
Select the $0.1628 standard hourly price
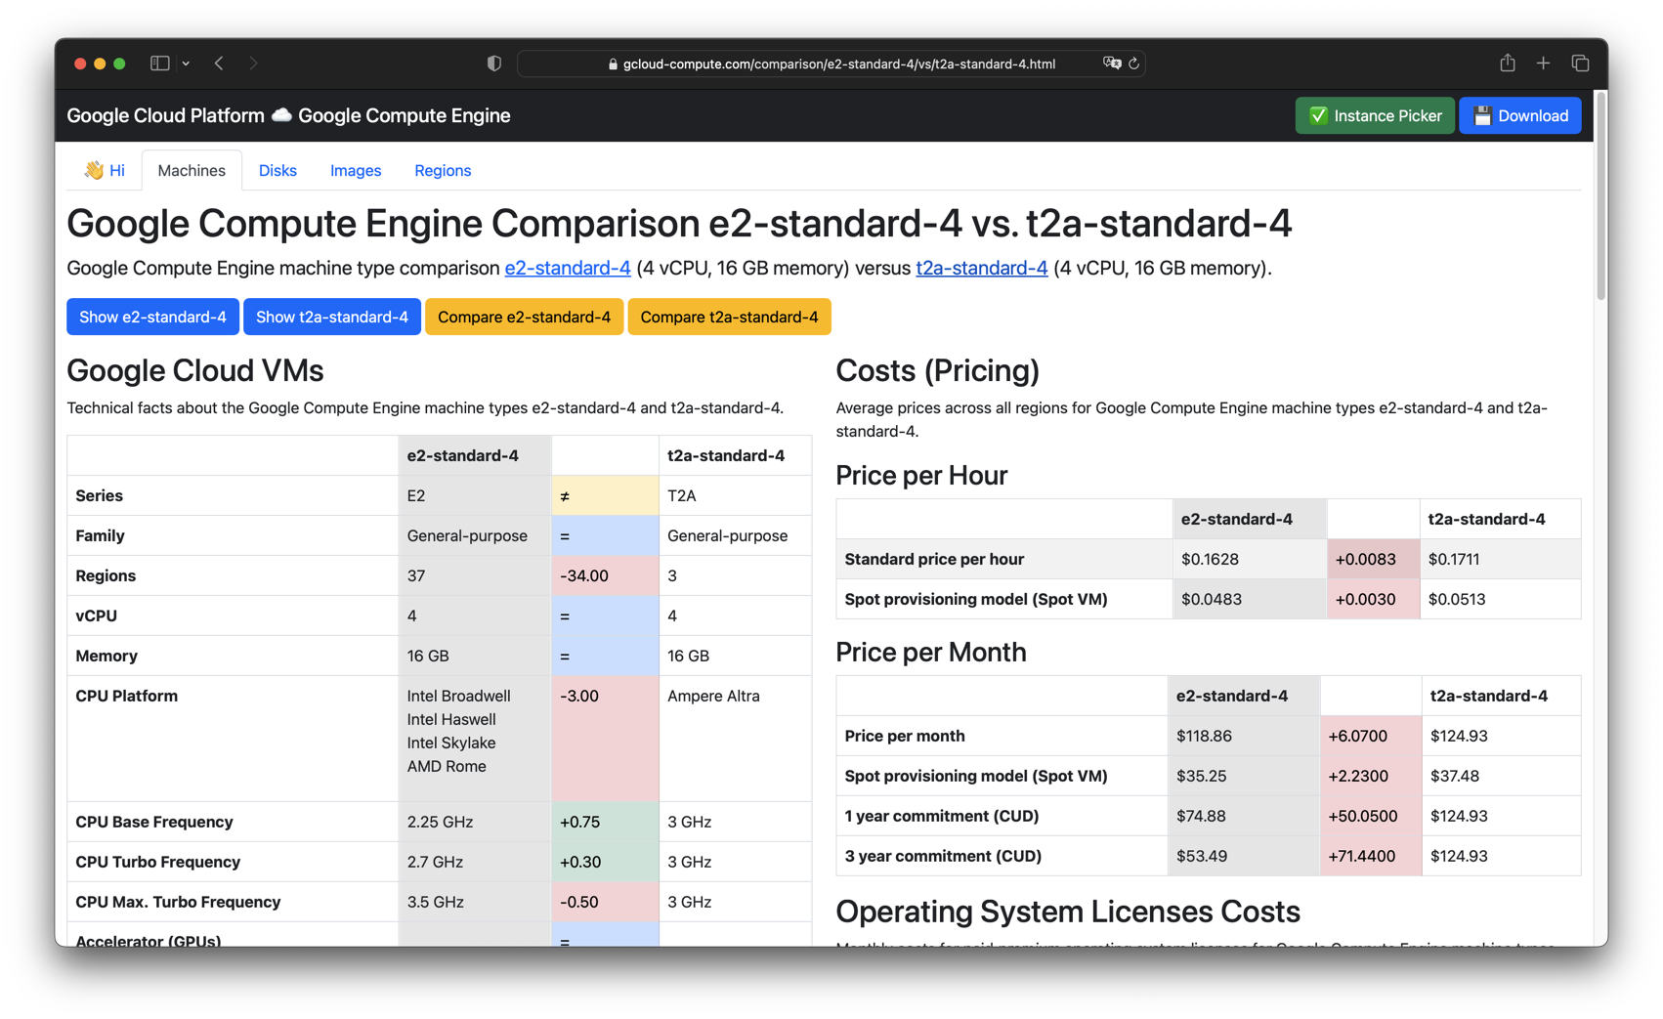pos(1250,559)
